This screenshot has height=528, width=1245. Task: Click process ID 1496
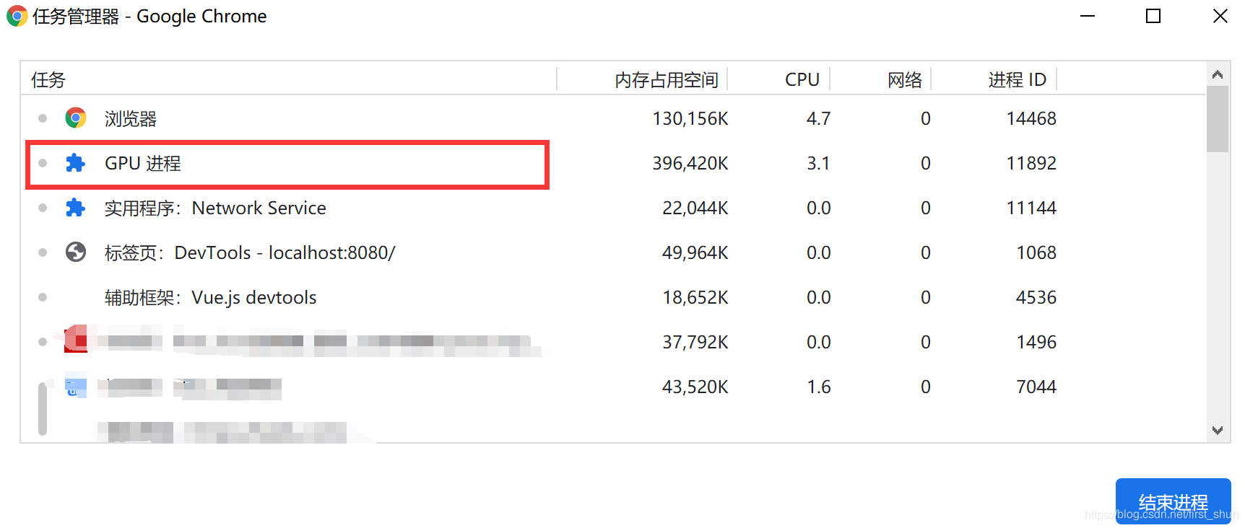pyautogui.click(x=1036, y=342)
